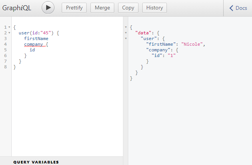
Task: Copy the query using Copy button
Action: (x=128, y=8)
